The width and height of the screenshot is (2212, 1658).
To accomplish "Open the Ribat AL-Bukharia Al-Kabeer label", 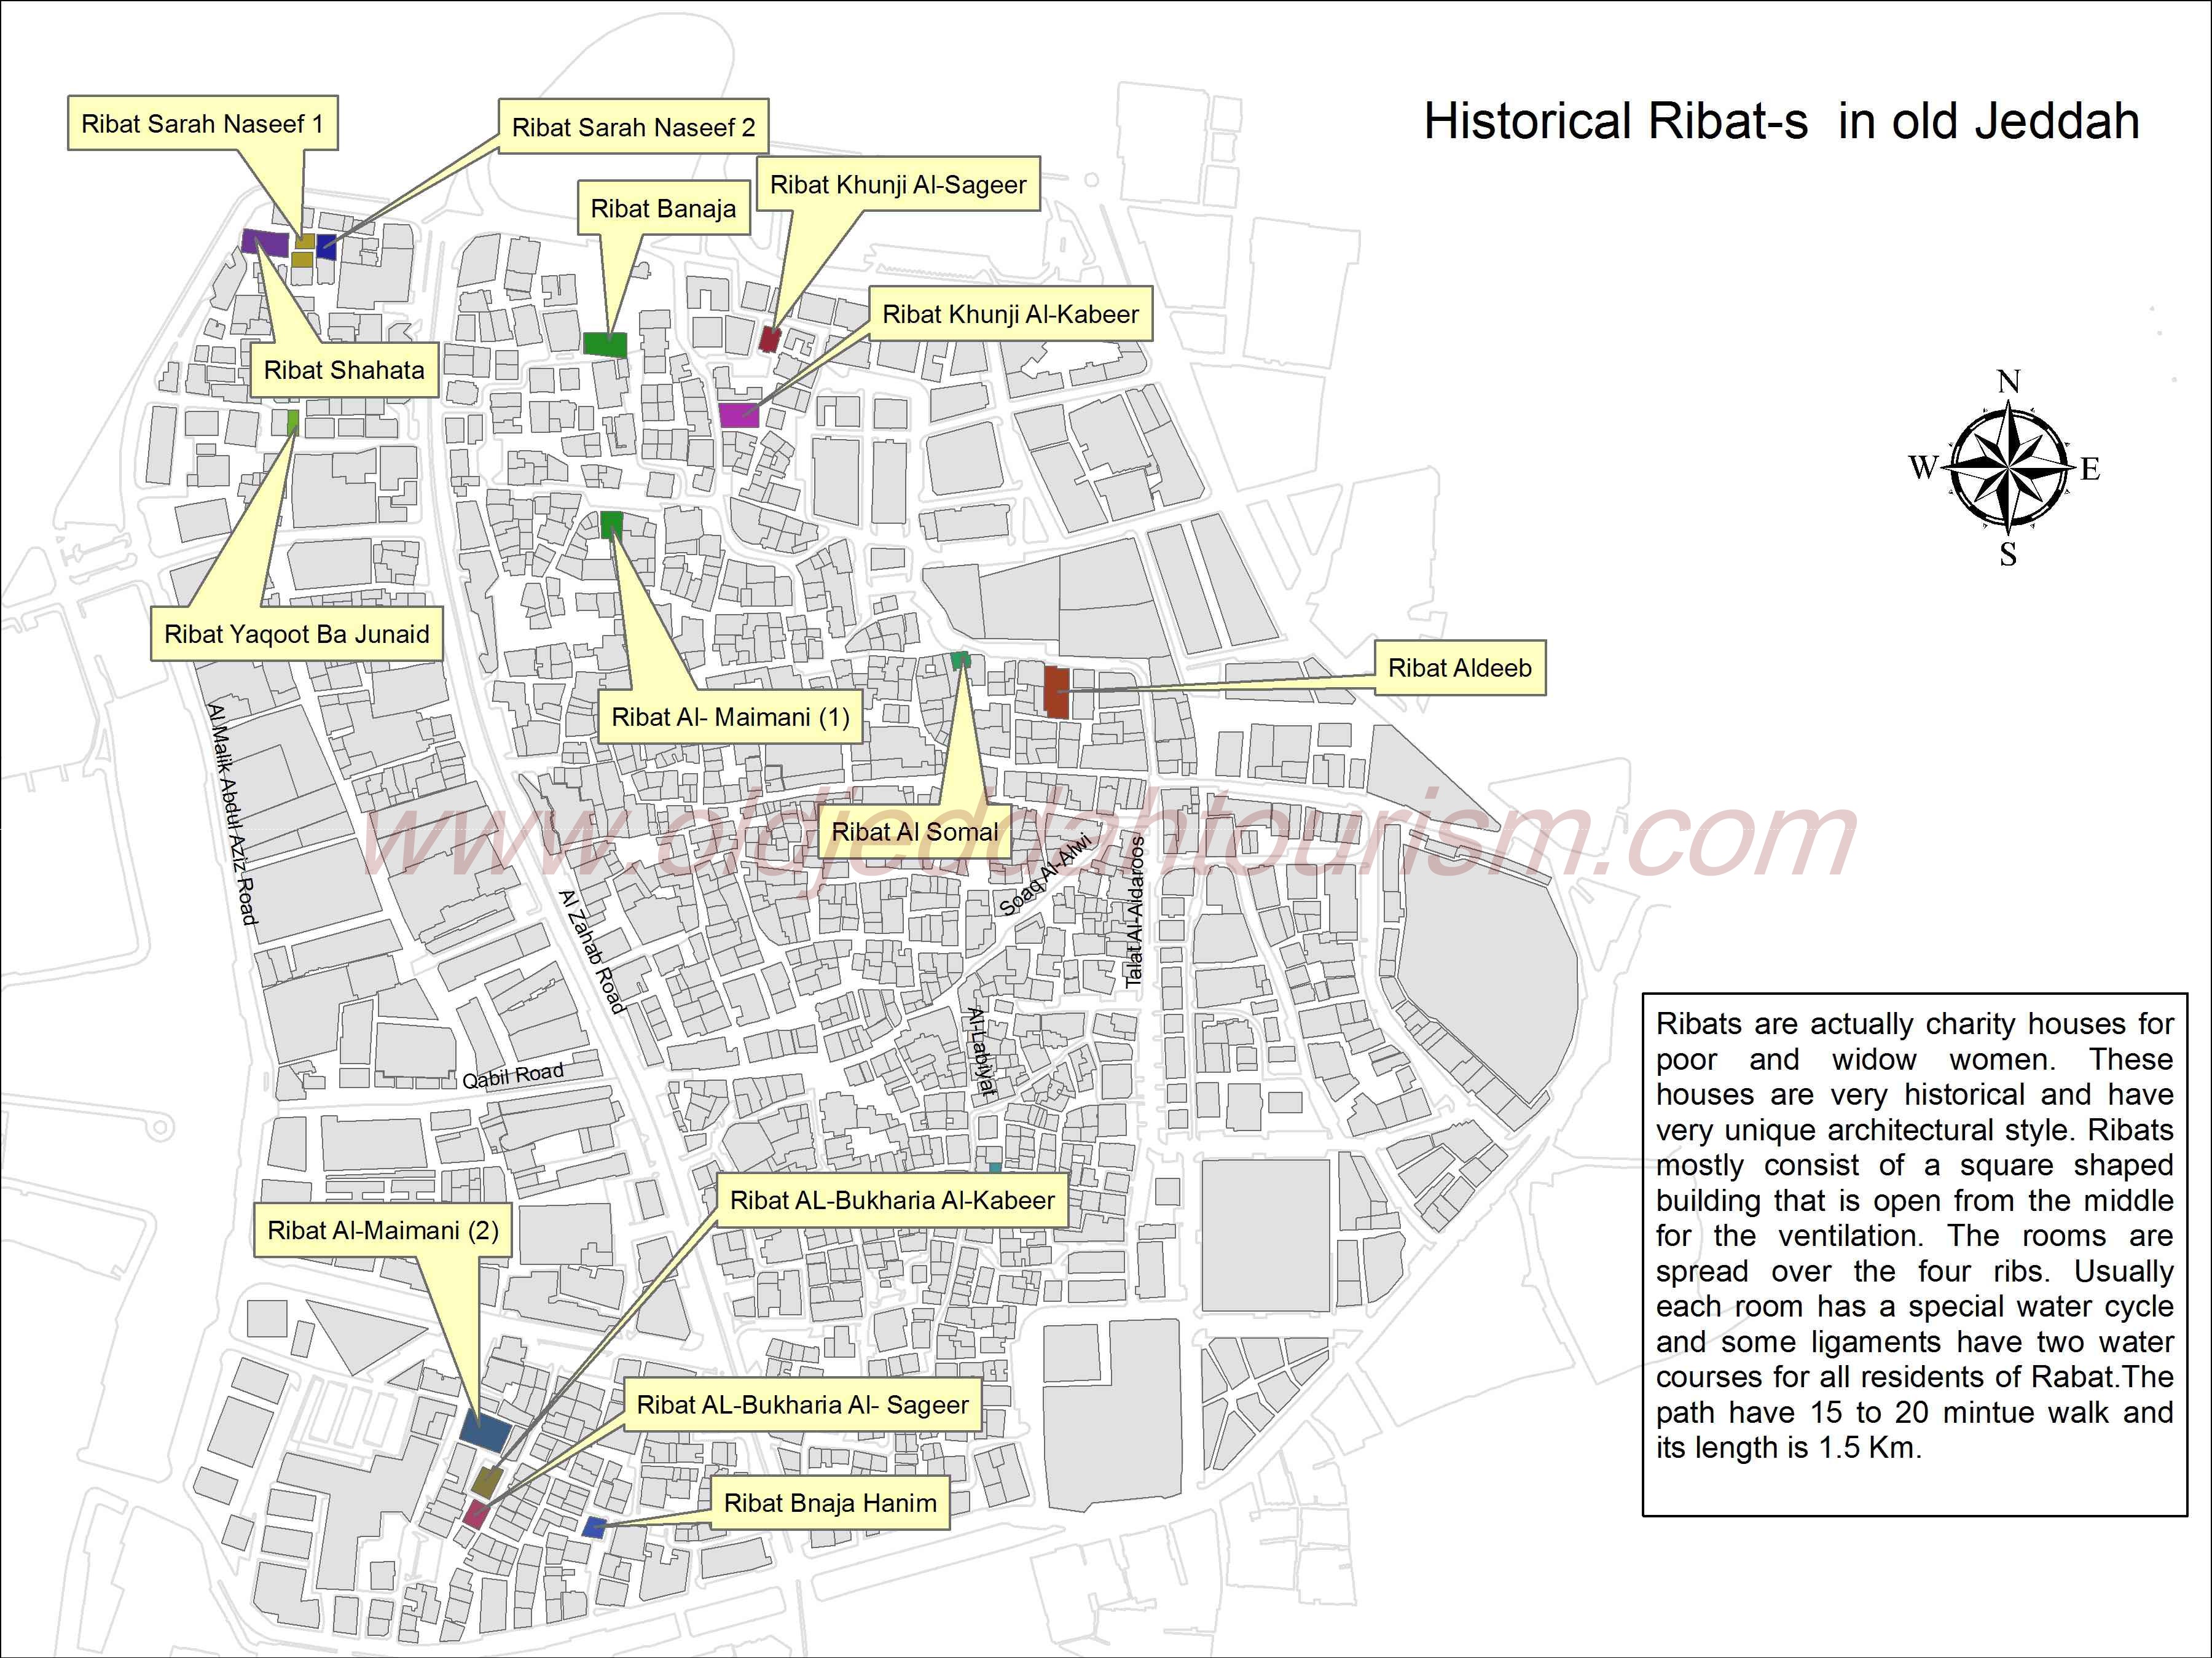I will click(892, 1201).
